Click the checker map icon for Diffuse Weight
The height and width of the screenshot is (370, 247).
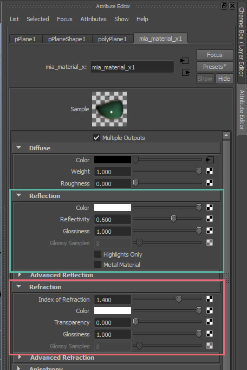[x=210, y=171]
